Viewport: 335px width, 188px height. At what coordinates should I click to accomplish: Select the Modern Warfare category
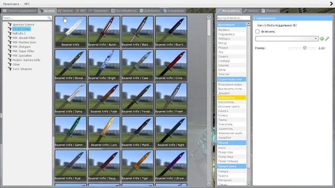pyautogui.click(x=26, y=60)
